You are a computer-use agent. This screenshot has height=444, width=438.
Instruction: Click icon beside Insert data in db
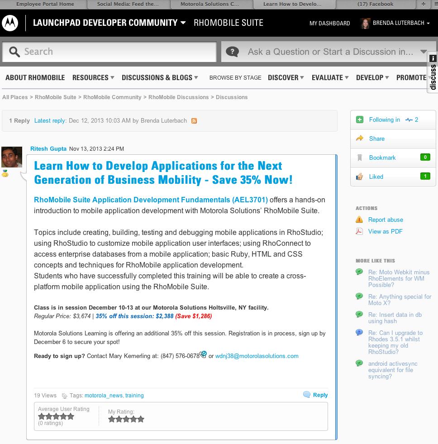click(x=359, y=314)
